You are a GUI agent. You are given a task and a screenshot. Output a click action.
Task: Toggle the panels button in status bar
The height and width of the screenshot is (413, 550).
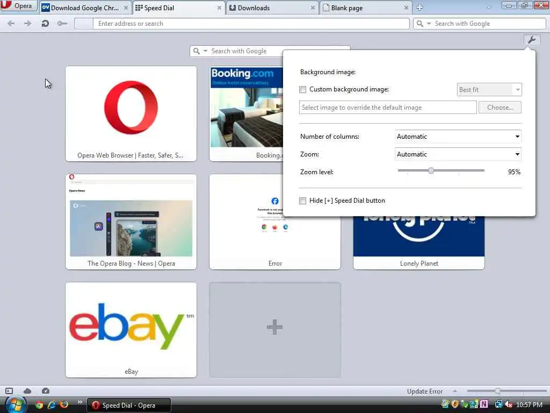click(x=9, y=391)
